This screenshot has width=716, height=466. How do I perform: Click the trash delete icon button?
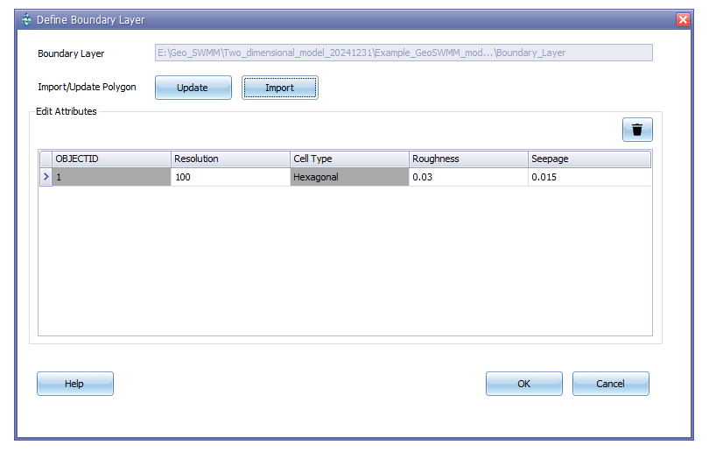(637, 130)
